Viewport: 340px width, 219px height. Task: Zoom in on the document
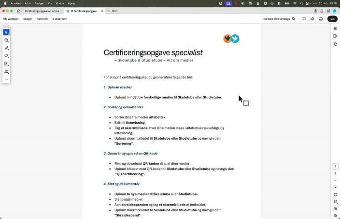pyautogui.click(x=335, y=208)
